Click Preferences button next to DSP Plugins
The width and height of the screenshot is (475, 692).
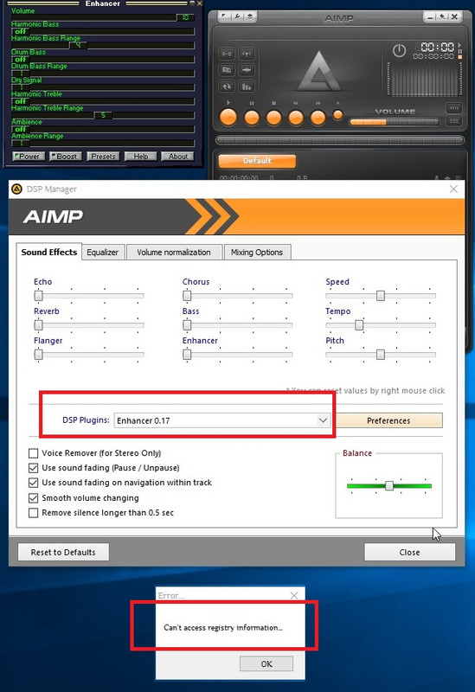point(389,420)
